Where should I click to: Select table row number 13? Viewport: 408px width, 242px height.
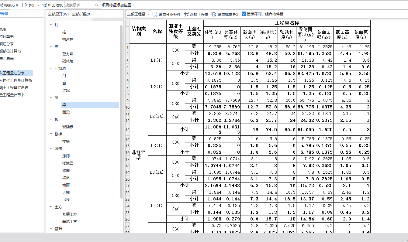click(x=127, y=130)
